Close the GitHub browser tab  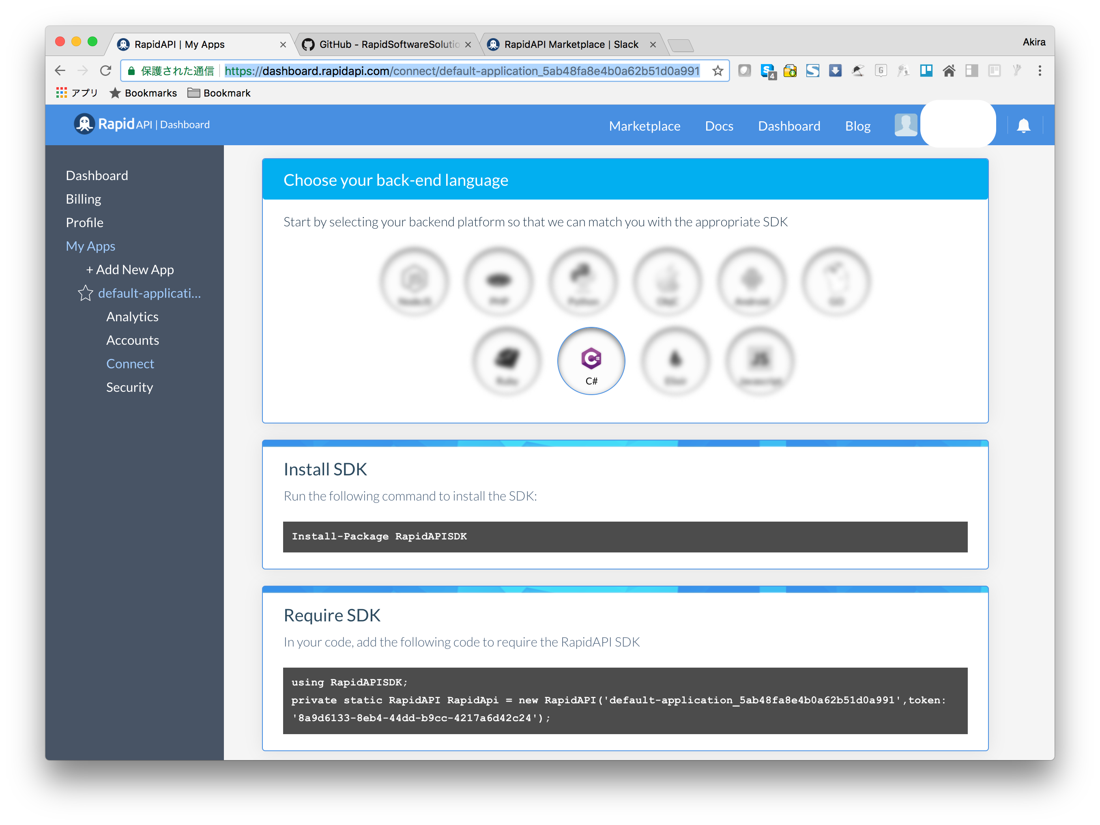468,45
